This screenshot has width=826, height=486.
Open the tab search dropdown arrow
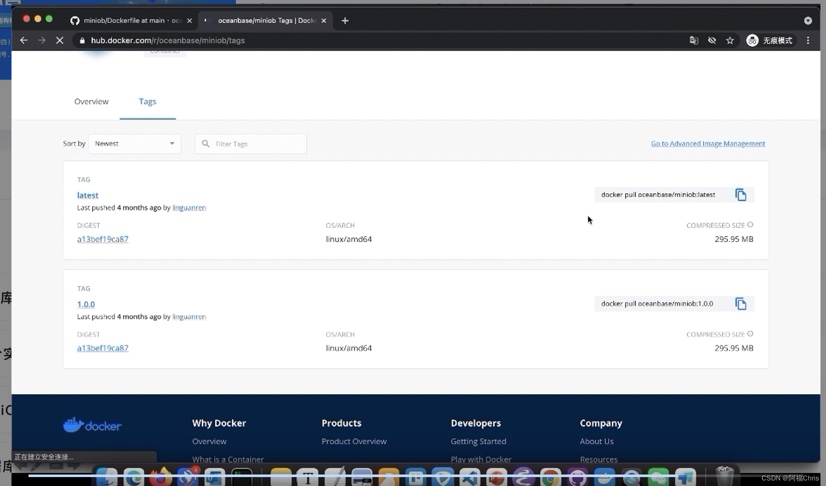tap(808, 20)
